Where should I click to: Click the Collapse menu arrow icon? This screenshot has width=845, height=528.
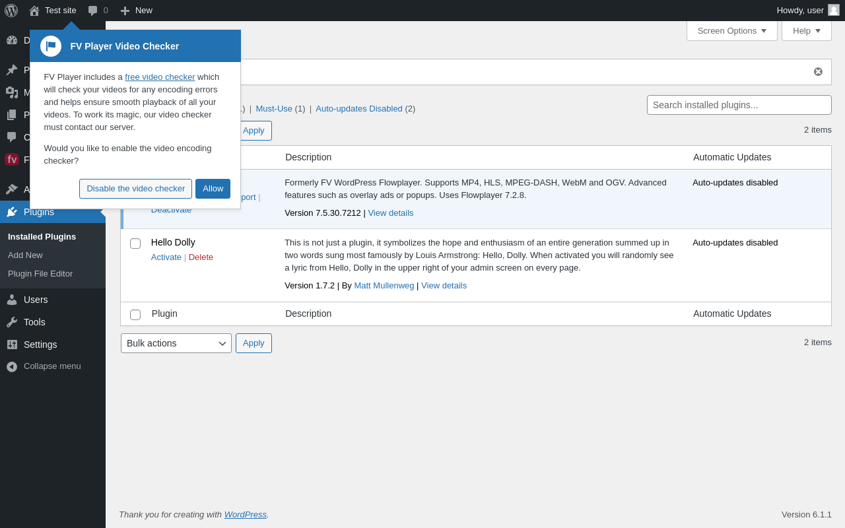pos(12,366)
